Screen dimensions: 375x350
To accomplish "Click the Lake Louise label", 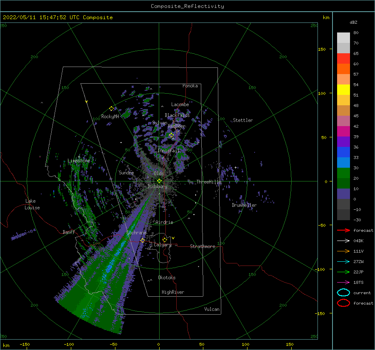I will pos(32,204).
